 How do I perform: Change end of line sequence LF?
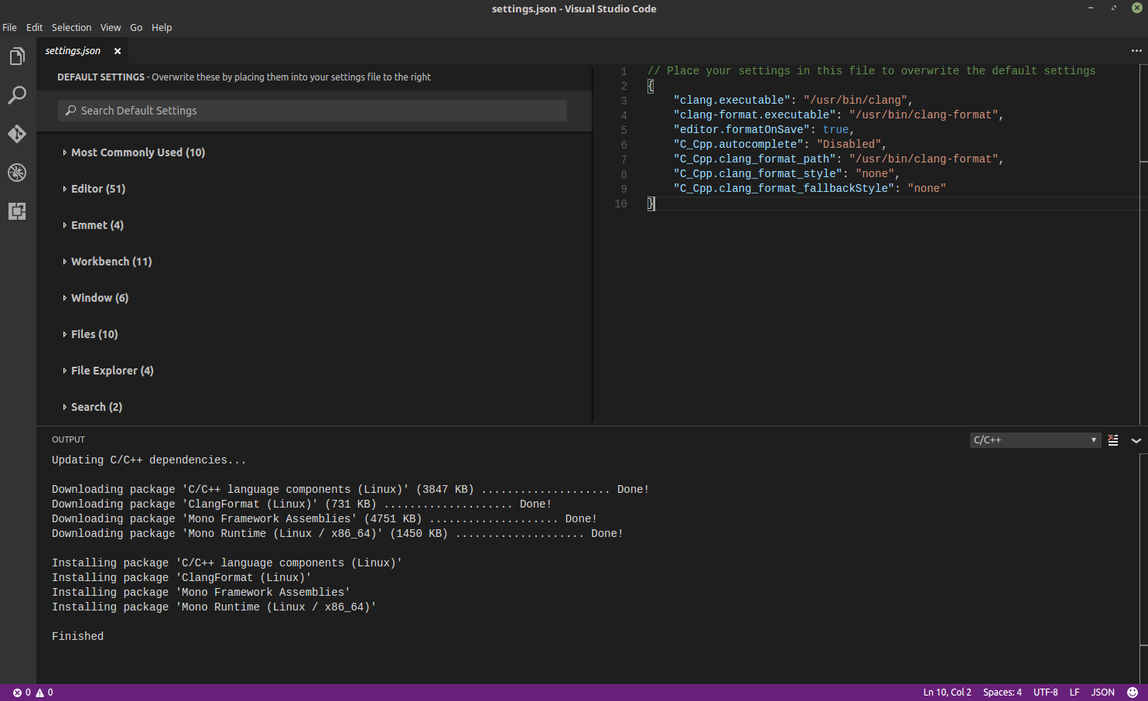(1075, 692)
